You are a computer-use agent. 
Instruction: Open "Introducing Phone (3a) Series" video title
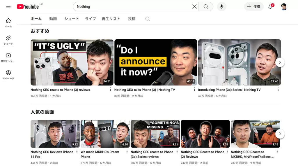pos(229,90)
